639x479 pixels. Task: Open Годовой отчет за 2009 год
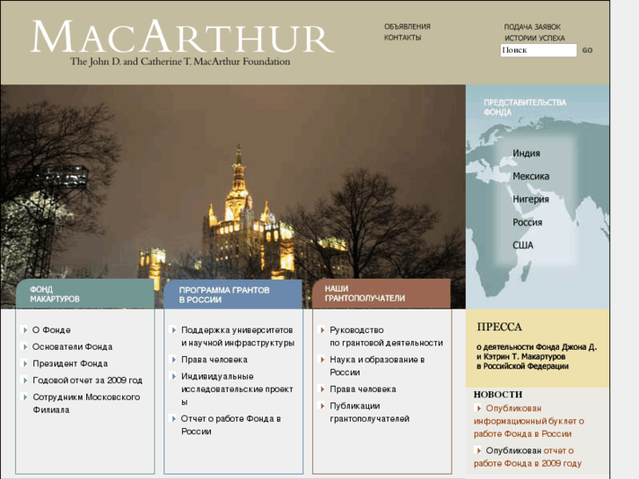coord(87,380)
